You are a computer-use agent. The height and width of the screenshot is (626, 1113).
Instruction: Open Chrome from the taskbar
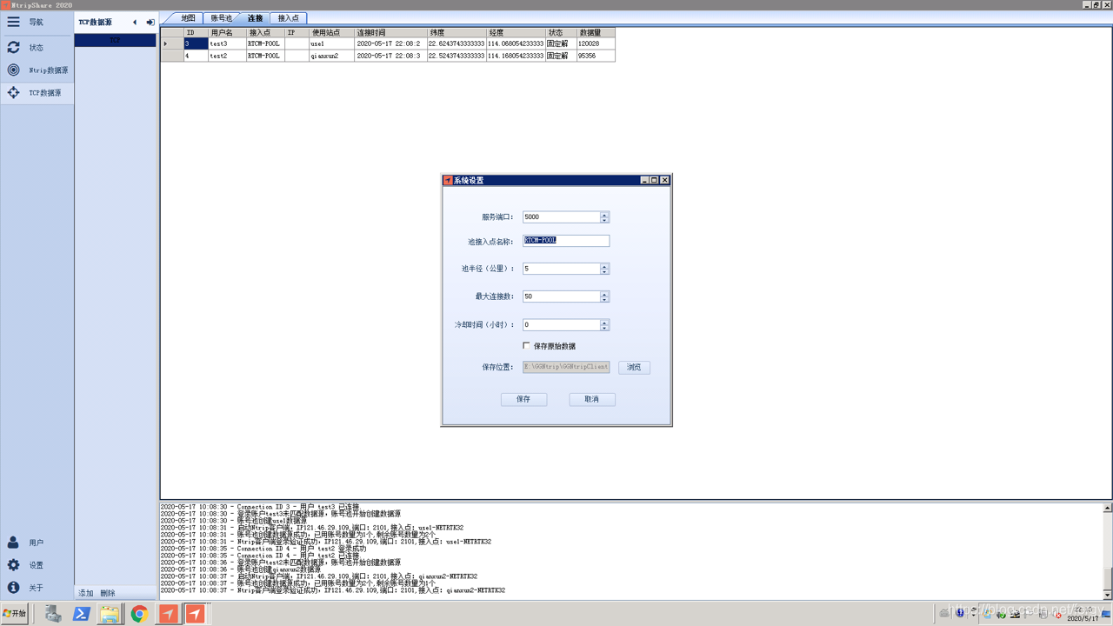(x=139, y=614)
